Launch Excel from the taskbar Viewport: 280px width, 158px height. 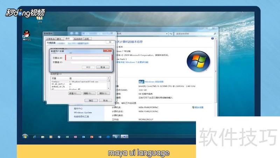click(x=67, y=137)
